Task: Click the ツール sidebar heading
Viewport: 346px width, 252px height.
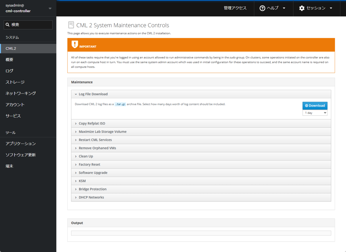Action: (x=10, y=133)
